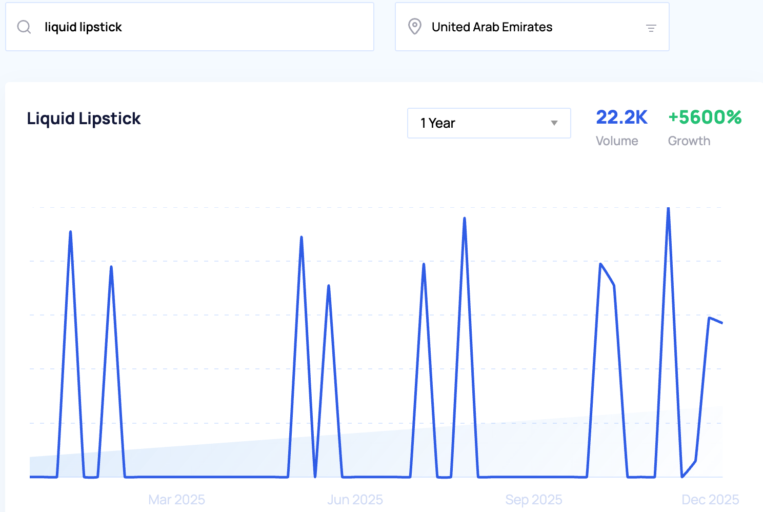Click the +5600% growth figure
This screenshot has width=763, height=512.
tap(705, 117)
